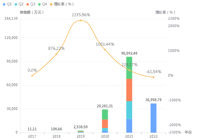Image resolution: width=198 pixels, height=140 pixels.
Task: Click the green Q4 segment of 2020
Action: (105, 114)
